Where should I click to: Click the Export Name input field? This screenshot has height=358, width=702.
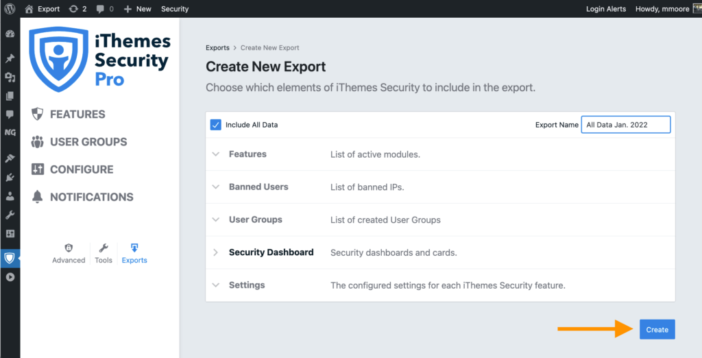point(626,125)
